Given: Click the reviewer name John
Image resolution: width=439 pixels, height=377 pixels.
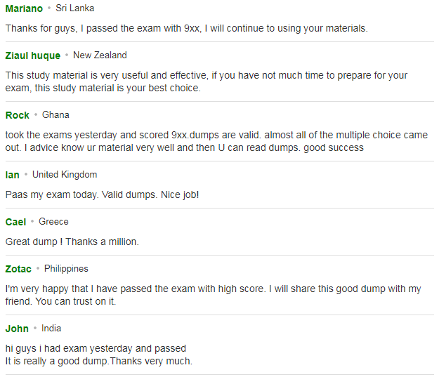Looking at the screenshot, I should [x=17, y=329].
